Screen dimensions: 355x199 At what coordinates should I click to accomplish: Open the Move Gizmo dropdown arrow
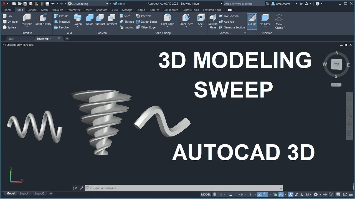click(284, 27)
